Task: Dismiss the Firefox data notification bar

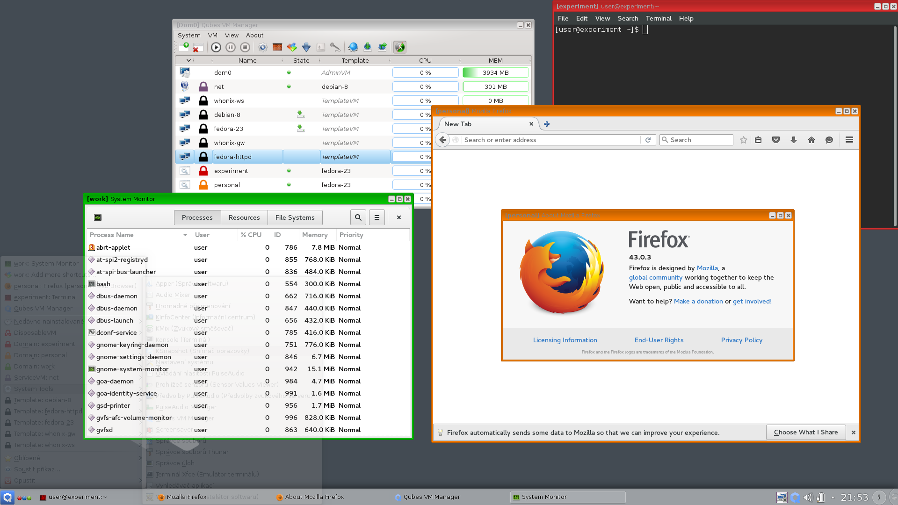Action: 854,433
